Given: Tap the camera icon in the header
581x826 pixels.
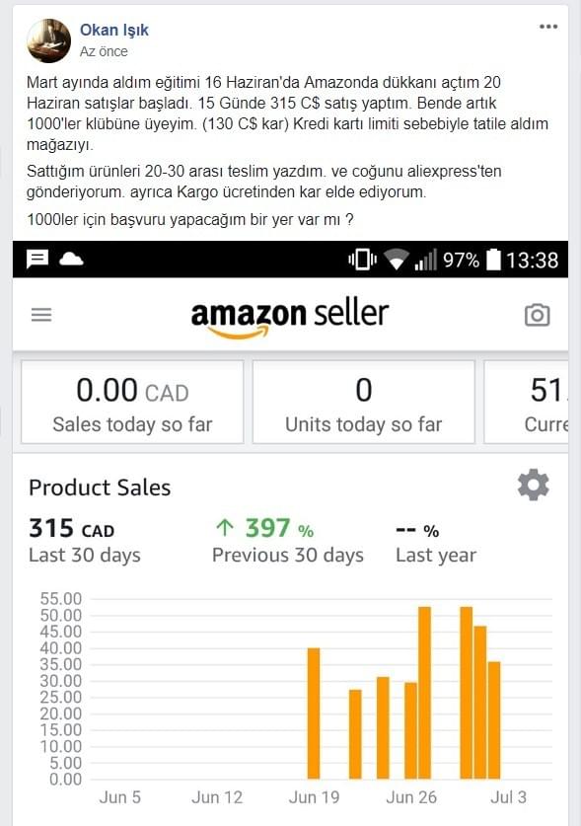Looking at the screenshot, I should click(538, 315).
